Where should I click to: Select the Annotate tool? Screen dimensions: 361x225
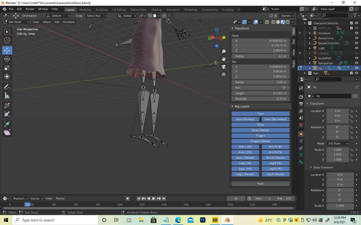click(x=7, y=87)
